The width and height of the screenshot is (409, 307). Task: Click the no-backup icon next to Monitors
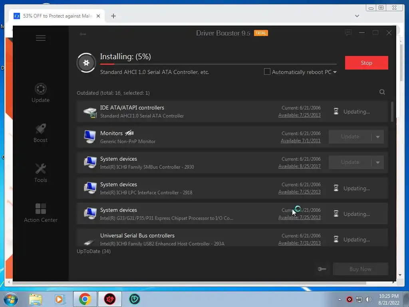coord(129,133)
